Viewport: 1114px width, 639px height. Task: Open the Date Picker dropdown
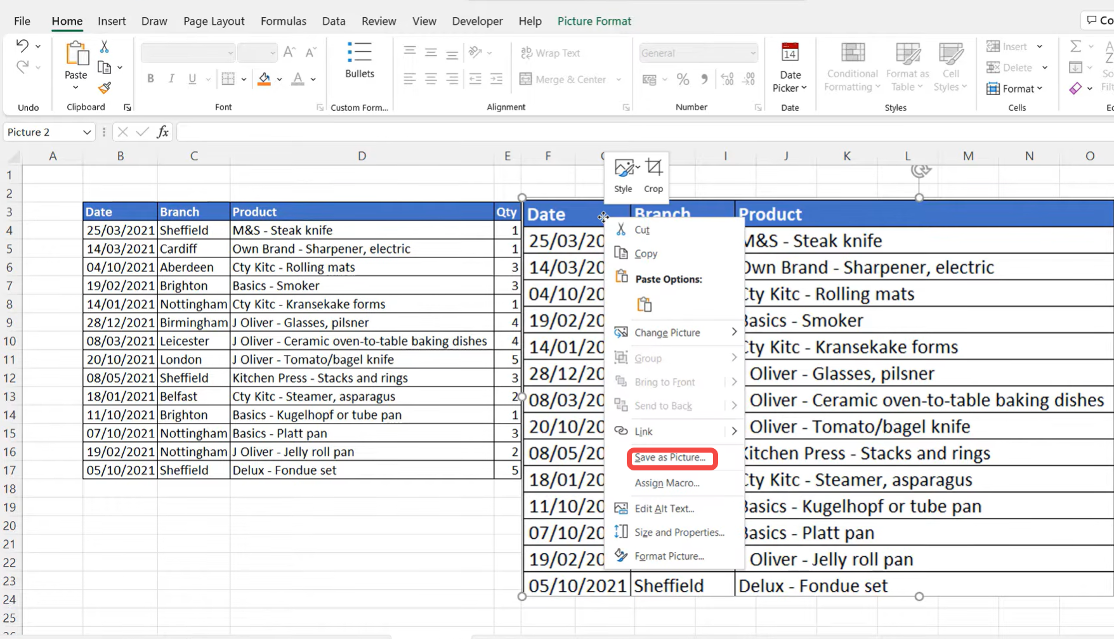(790, 67)
